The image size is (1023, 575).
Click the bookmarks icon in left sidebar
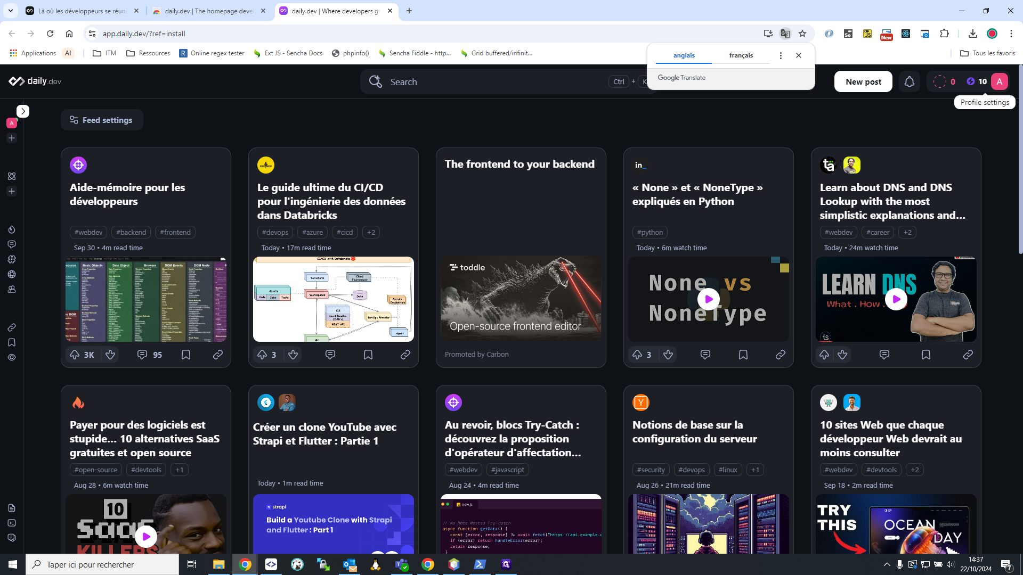click(12, 342)
